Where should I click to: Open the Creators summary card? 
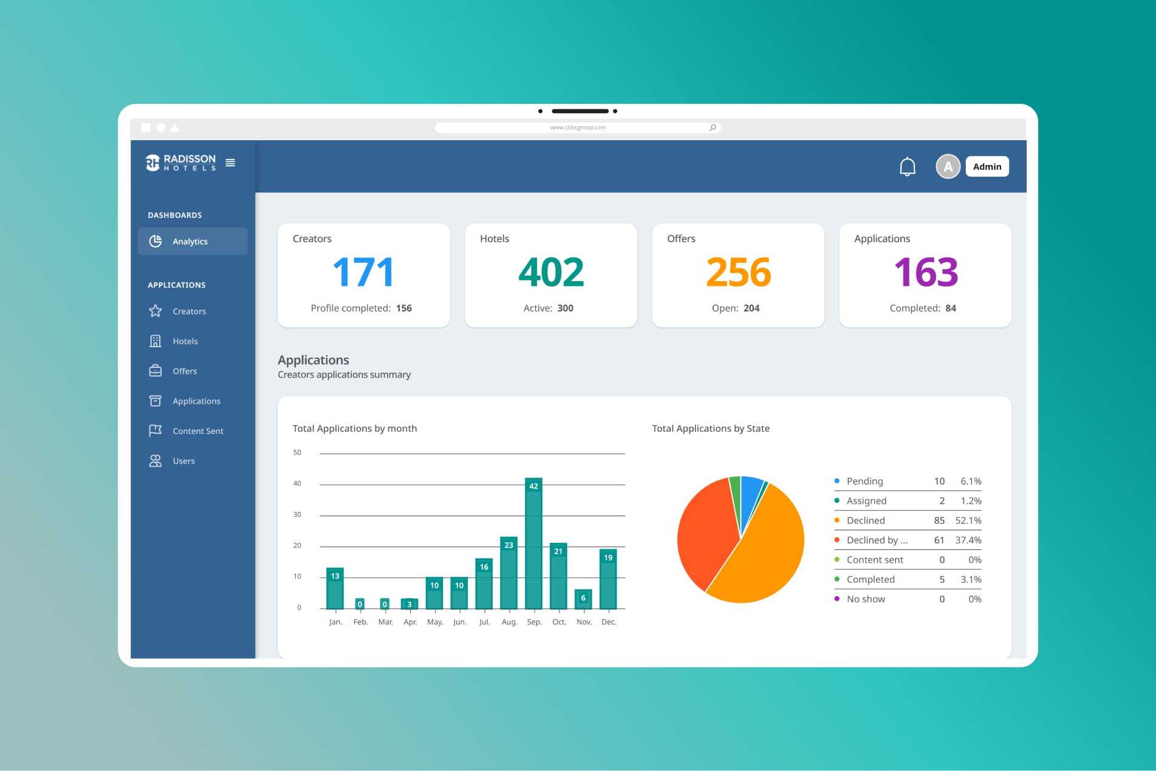(363, 275)
